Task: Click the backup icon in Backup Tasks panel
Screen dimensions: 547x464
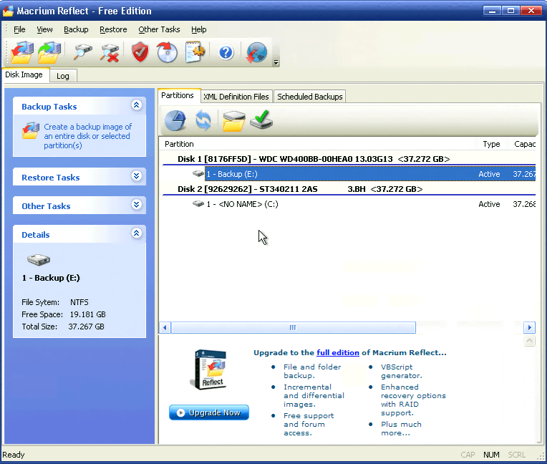Action: coord(31,130)
